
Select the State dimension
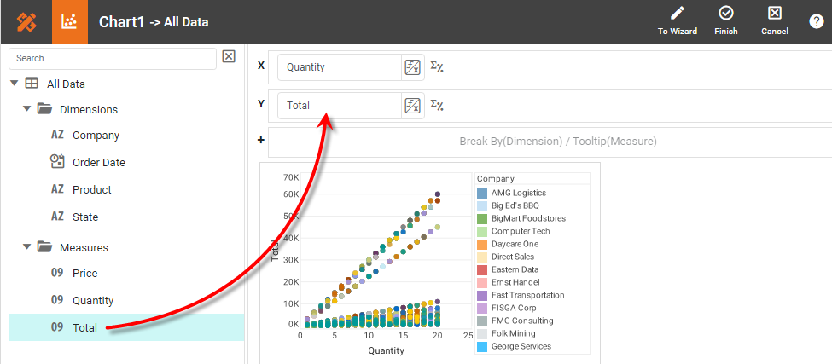[x=84, y=217]
